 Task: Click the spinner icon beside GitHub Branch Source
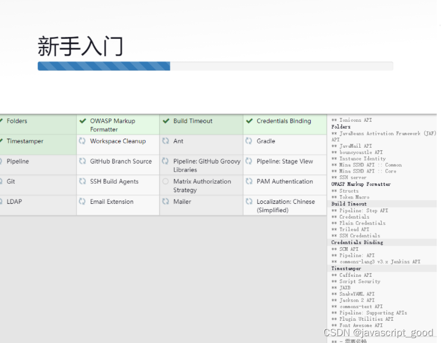(x=82, y=161)
